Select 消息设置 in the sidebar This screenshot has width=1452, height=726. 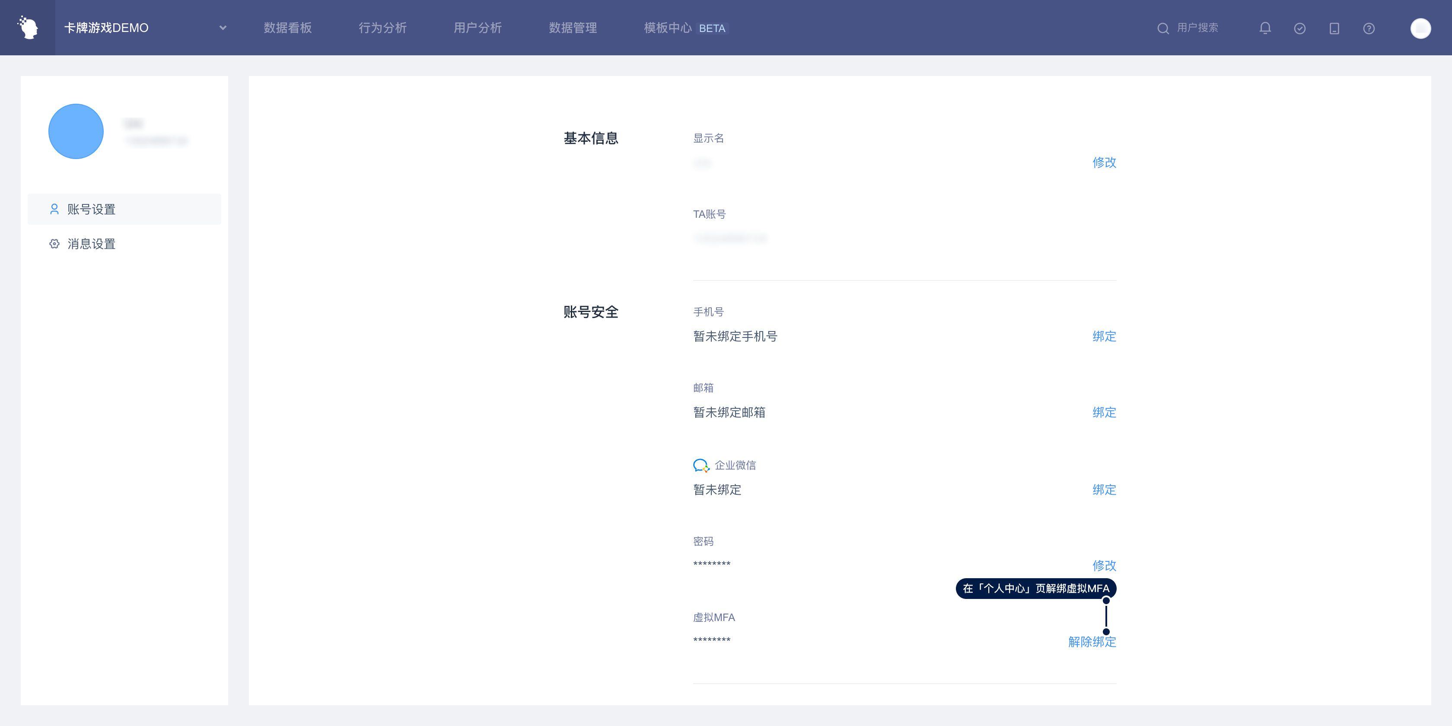click(91, 243)
